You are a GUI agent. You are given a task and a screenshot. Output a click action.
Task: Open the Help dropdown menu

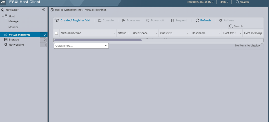[224, 2]
